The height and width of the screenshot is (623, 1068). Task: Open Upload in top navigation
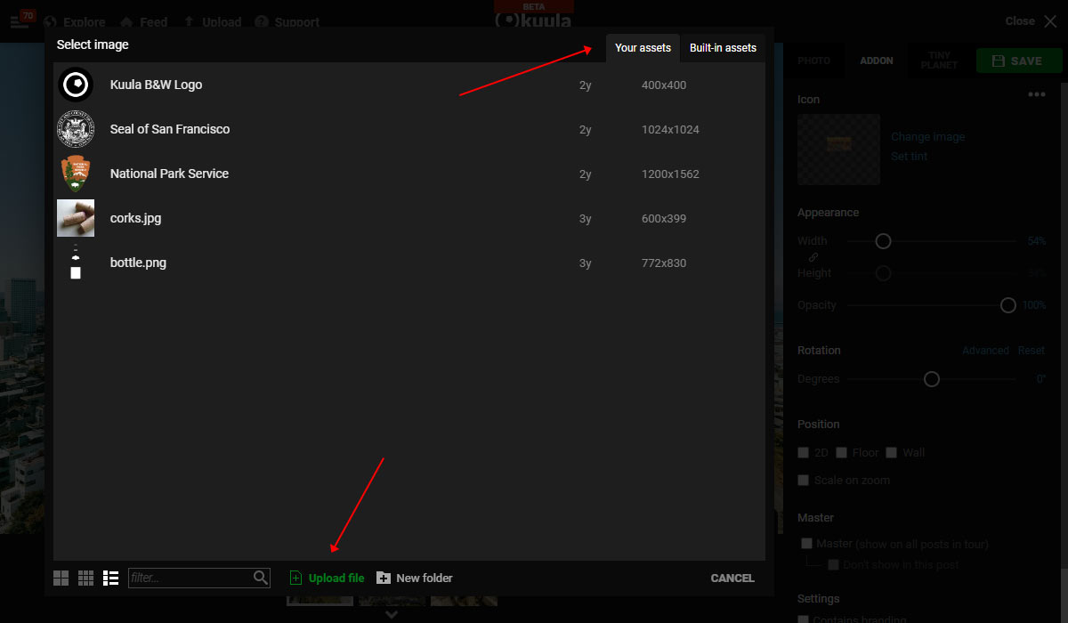coord(212,22)
